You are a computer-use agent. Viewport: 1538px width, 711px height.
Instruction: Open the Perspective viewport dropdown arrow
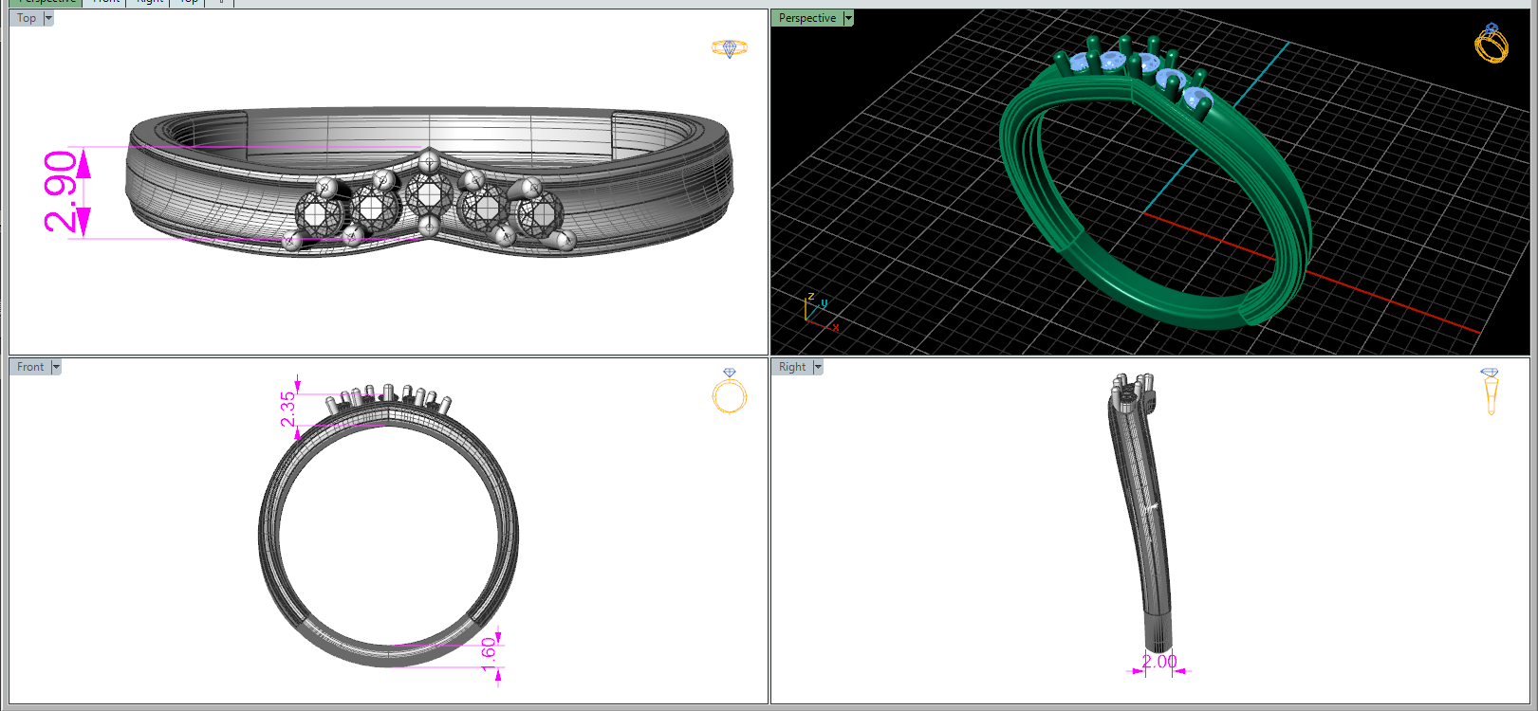[x=848, y=18]
